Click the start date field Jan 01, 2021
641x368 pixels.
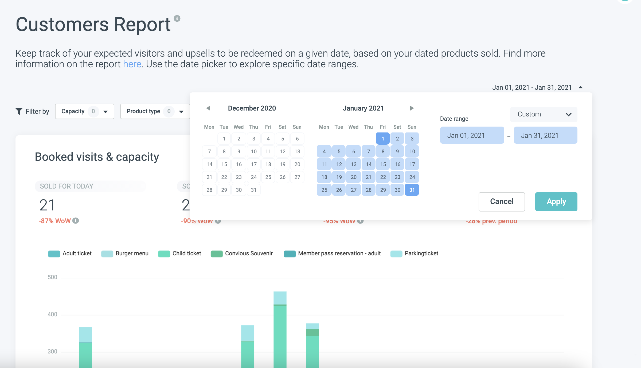coord(472,135)
